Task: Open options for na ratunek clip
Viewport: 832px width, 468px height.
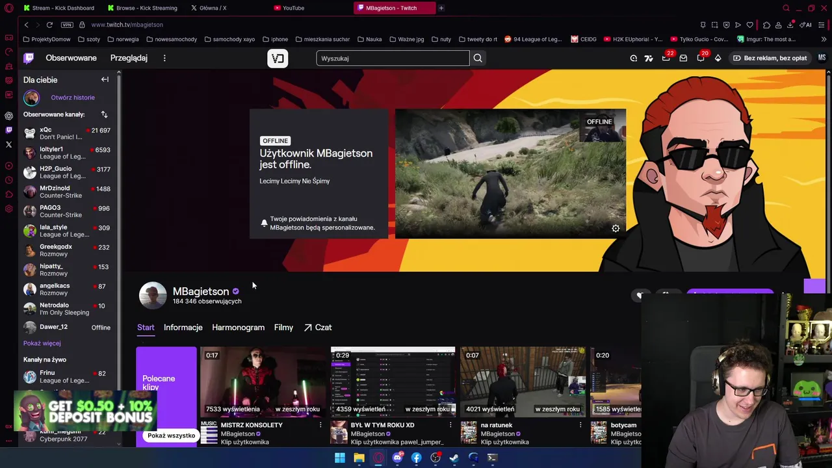Action: [x=580, y=425]
